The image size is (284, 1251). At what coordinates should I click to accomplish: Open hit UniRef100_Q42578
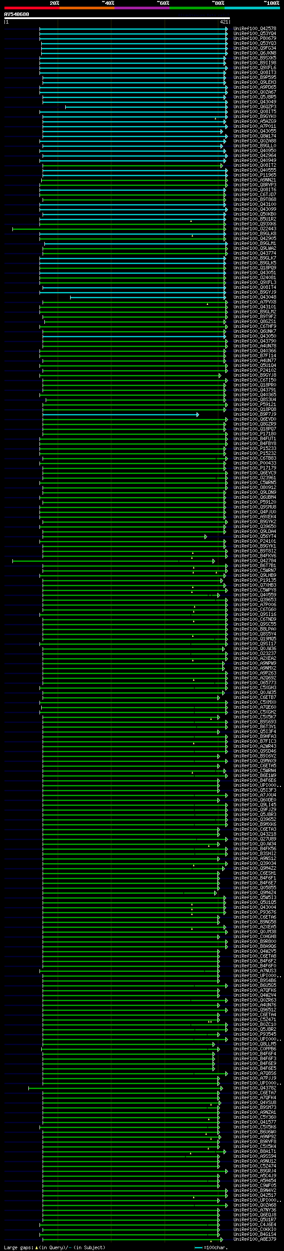tap(255, 29)
